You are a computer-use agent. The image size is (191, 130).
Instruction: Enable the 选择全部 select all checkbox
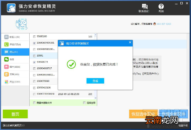[84, 103]
